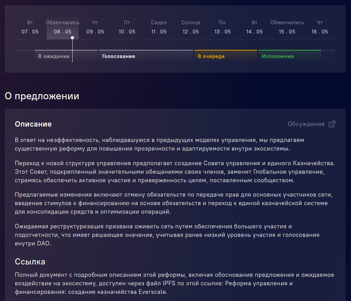Open the Обсуждение discussion link
351x301 pixels.
tap(306, 124)
